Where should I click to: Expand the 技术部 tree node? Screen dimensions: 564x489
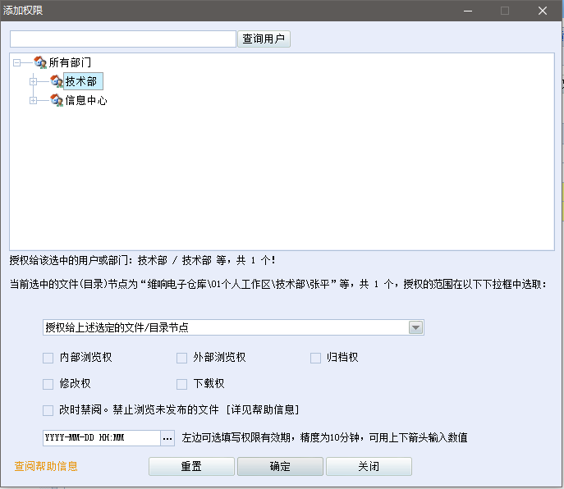[x=34, y=81]
